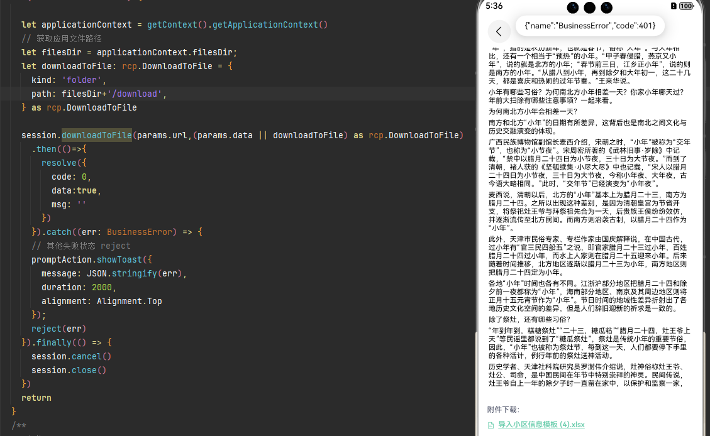Click the session.cancel() line
The image size is (710, 436).
click(x=71, y=356)
